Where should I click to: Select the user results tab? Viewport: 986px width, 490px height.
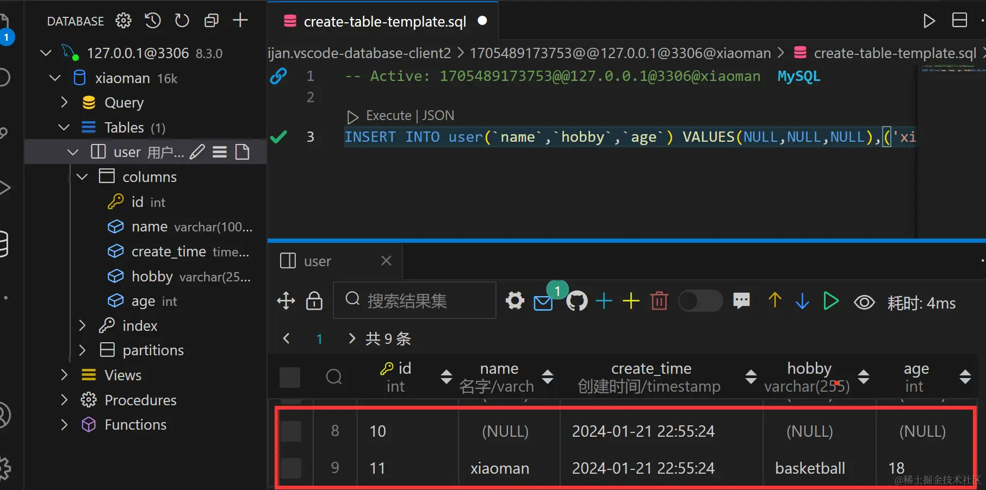pyautogui.click(x=317, y=261)
